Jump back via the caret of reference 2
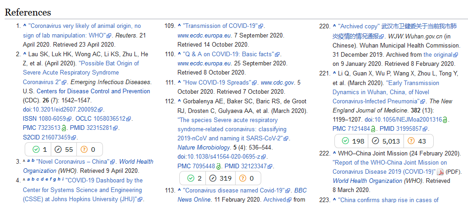Screen dimensions: 468x203 24,54
